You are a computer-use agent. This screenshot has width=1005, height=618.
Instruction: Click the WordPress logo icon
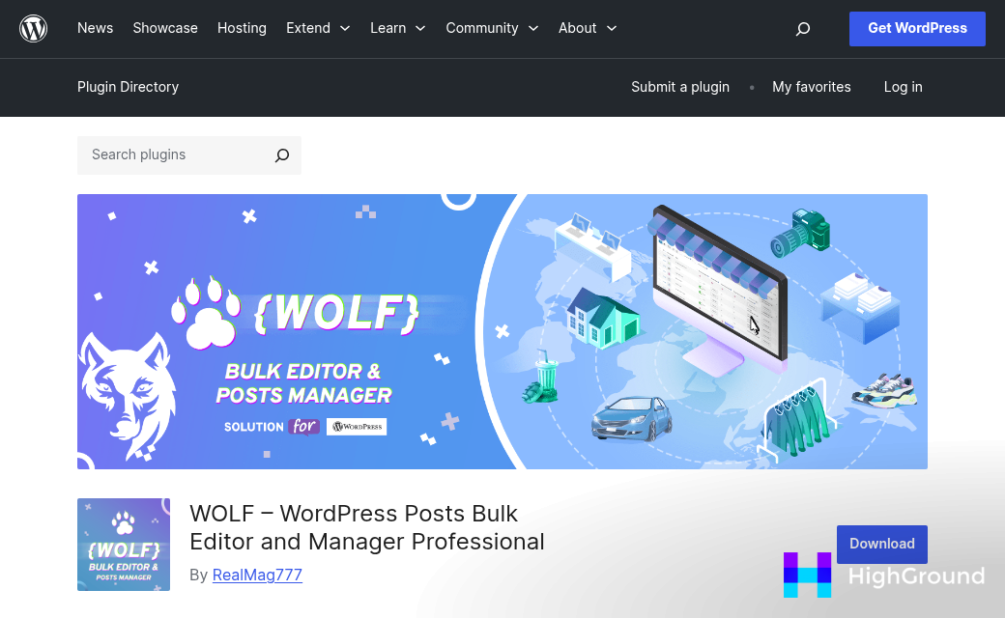(x=33, y=28)
